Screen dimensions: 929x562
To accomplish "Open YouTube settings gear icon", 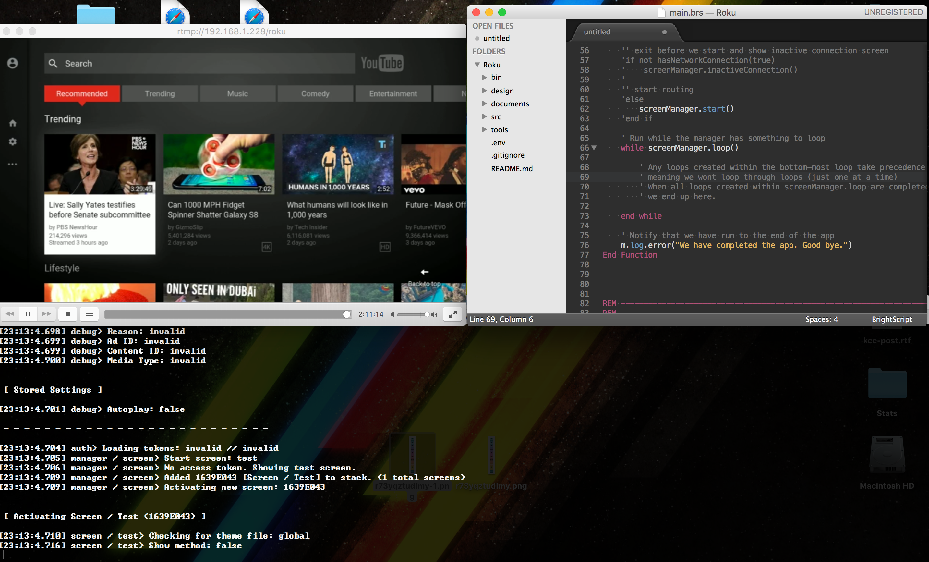I will [x=12, y=142].
